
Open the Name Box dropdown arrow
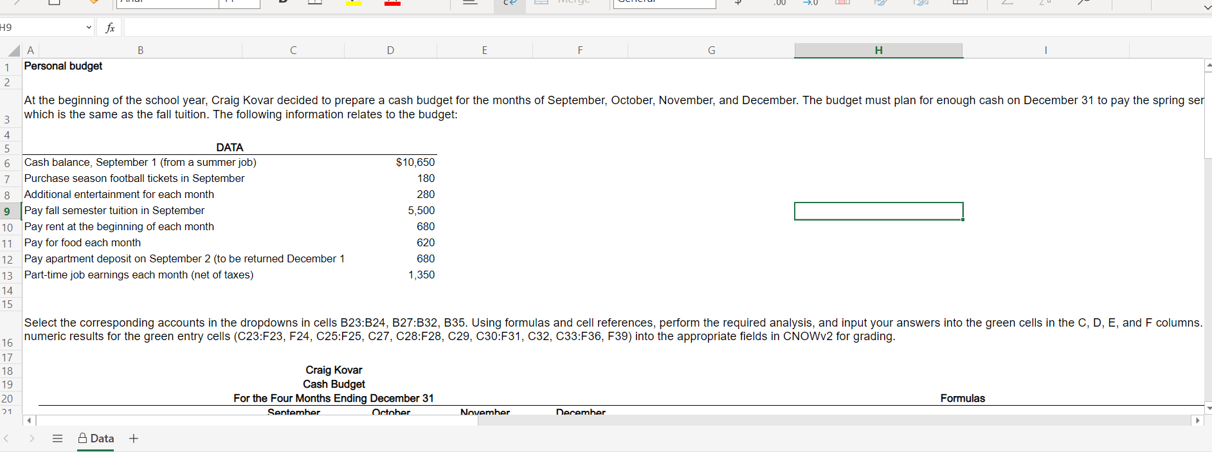pos(89,27)
